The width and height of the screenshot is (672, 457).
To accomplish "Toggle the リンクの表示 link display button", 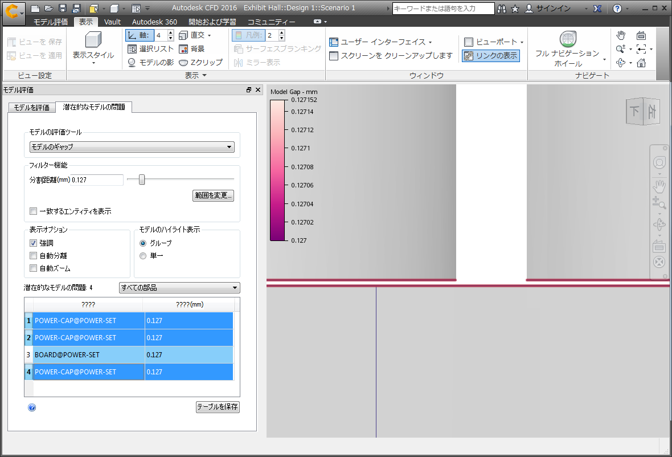I will coord(491,56).
